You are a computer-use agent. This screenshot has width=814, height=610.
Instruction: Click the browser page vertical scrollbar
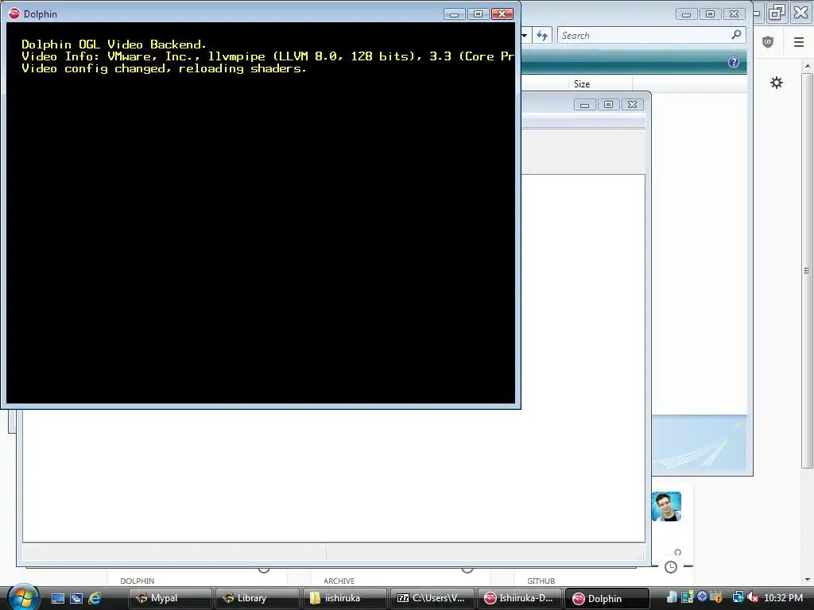coord(807,270)
